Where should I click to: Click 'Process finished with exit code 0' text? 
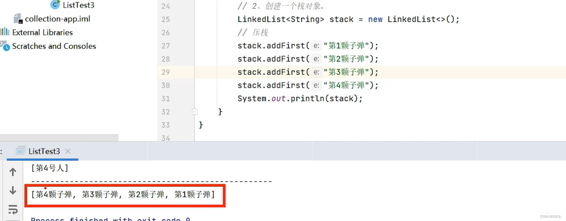pyautogui.click(x=110, y=219)
